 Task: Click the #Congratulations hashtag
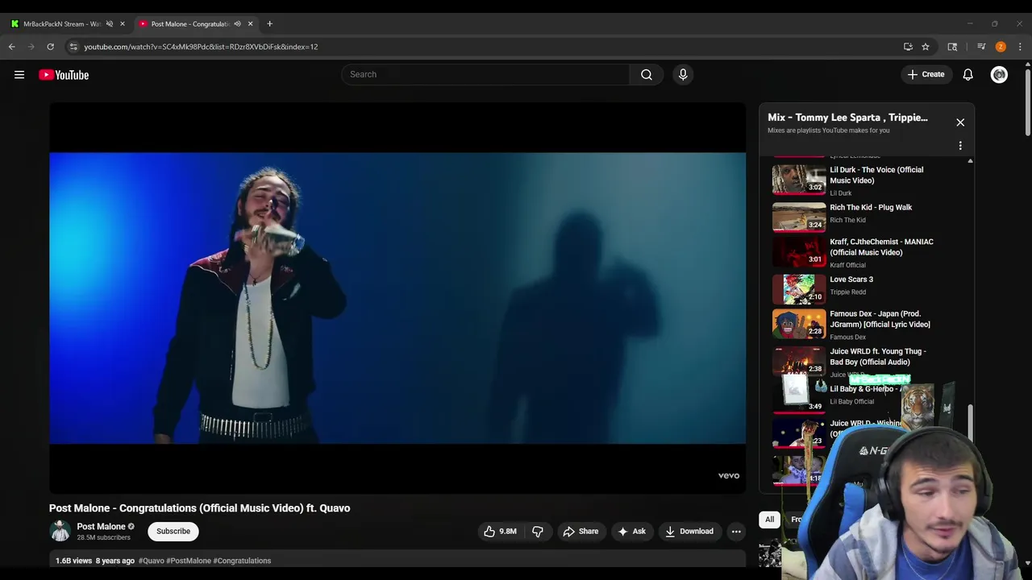click(x=242, y=561)
